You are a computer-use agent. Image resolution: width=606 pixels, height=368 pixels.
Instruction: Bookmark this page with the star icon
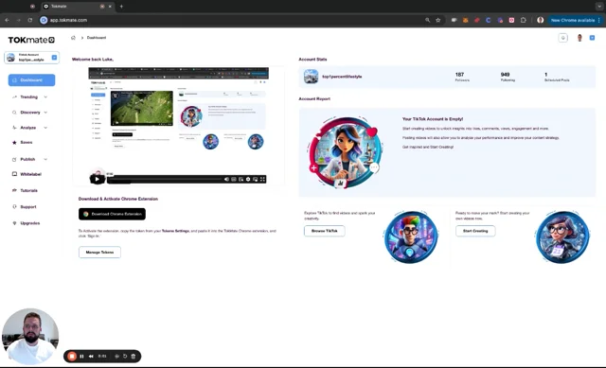click(x=437, y=20)
